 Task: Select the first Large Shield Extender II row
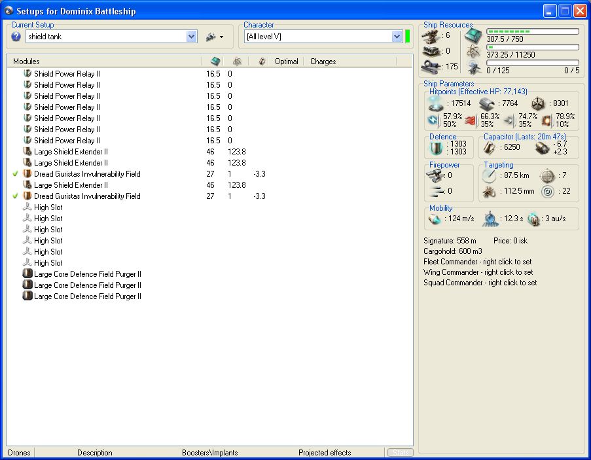click(x=209, y=152)
